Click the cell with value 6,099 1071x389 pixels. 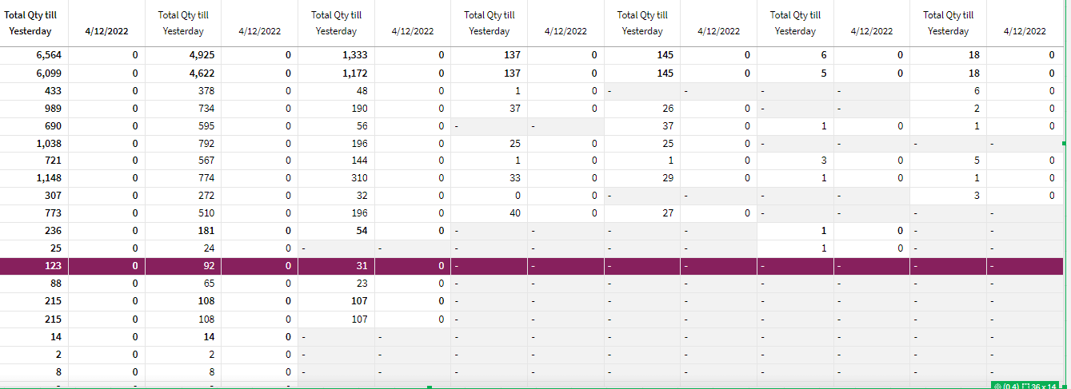(x=34, y=73)
